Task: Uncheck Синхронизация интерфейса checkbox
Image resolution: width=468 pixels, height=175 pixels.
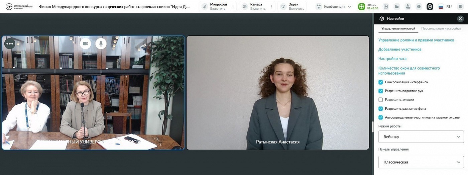Action: click(x=380, y=82)
